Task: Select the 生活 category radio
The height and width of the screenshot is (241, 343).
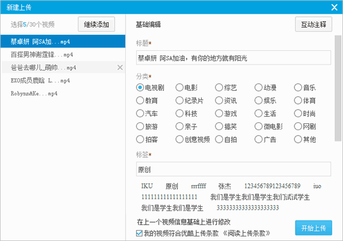Action: [258, 114]
